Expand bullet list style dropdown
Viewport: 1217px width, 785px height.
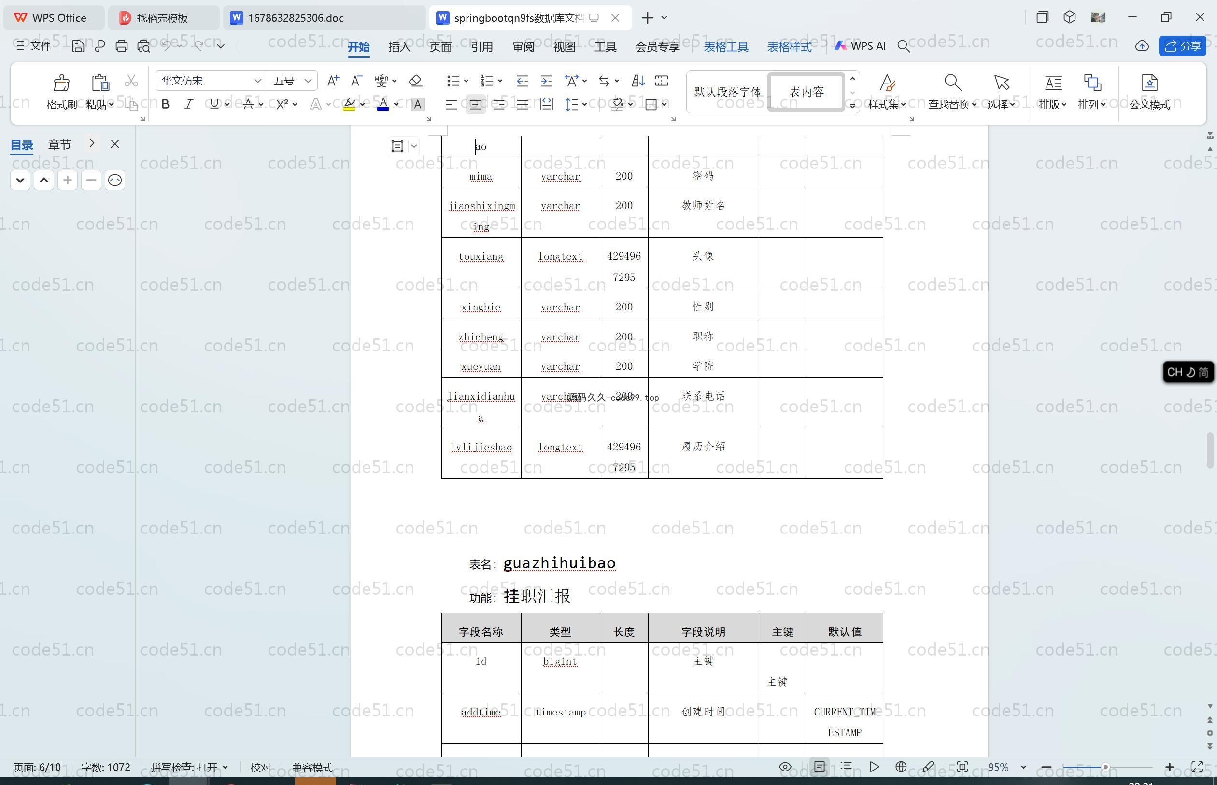coord(467,81)
